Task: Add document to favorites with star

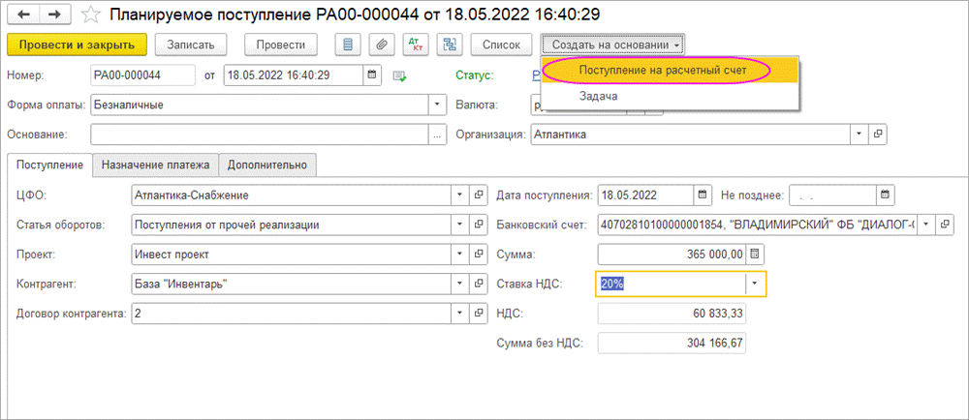Action: click(x=89, y=15)
